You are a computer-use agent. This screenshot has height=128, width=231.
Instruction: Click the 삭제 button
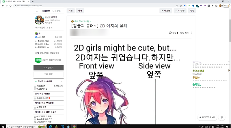(x=80, y=11)
